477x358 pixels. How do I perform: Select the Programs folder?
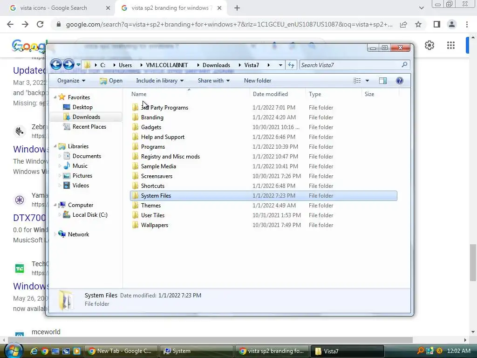(x=264, y=146)
